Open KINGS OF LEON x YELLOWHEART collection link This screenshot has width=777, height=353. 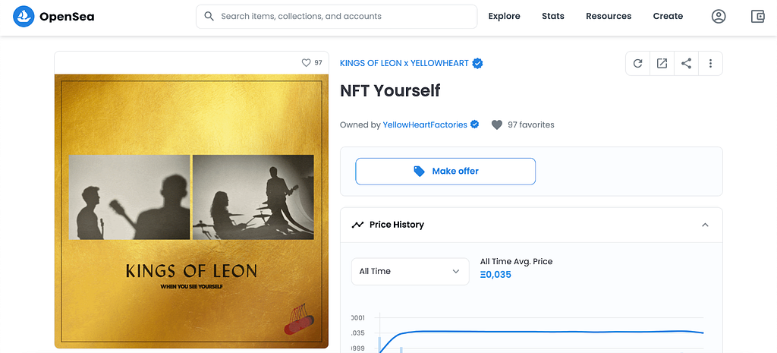(404, 64)
